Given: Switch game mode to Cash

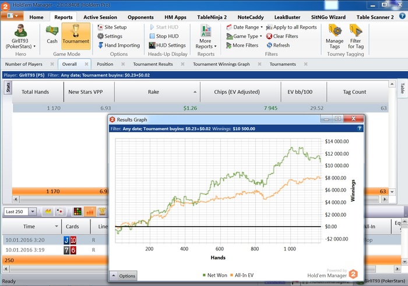Looking at the screenshot, I should (x=52, y=34).
